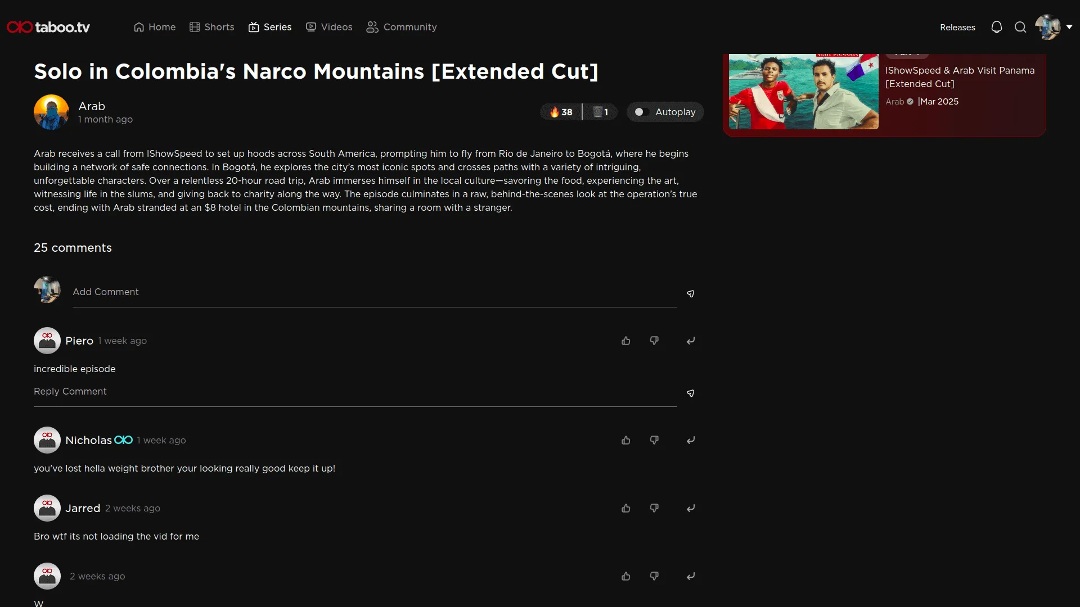
Task: Reply to Jarred's comment via arrow icon
Action: (690, 508)
